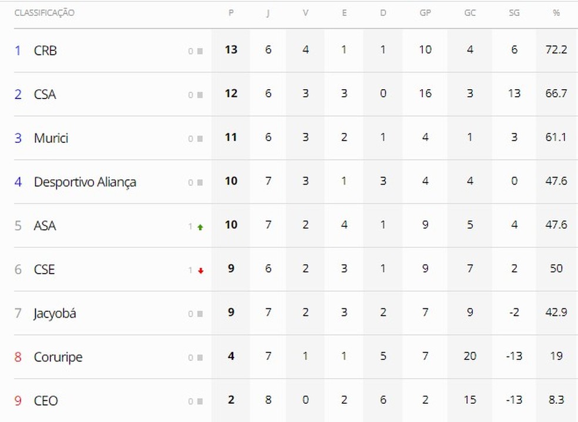Click the red down arrow beside CSE
Image resolution: width=578 pixels, height=422 pixels.
coord(201,271)
